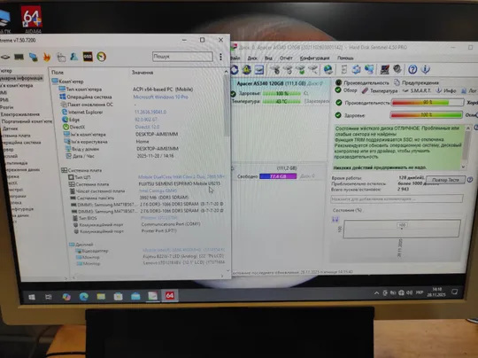Click the refresh icon in Hard Disk Sentinel toolbar
Image resolution: width=478 pixels, height=358 pixels.
pyautogui.click(x=235, y=70)
